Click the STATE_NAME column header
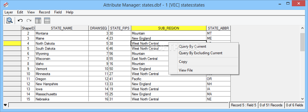 (x=62, y=28)
